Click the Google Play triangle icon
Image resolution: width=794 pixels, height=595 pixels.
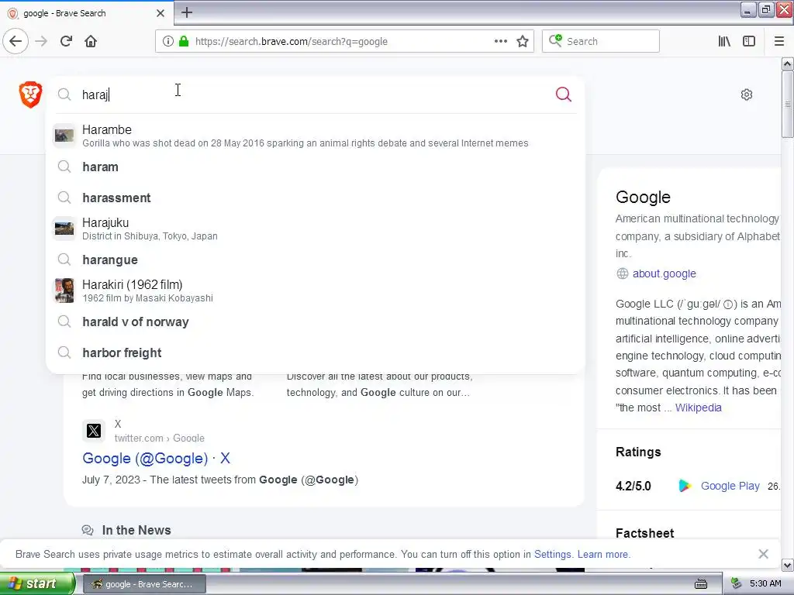click(x=685, y=486)
